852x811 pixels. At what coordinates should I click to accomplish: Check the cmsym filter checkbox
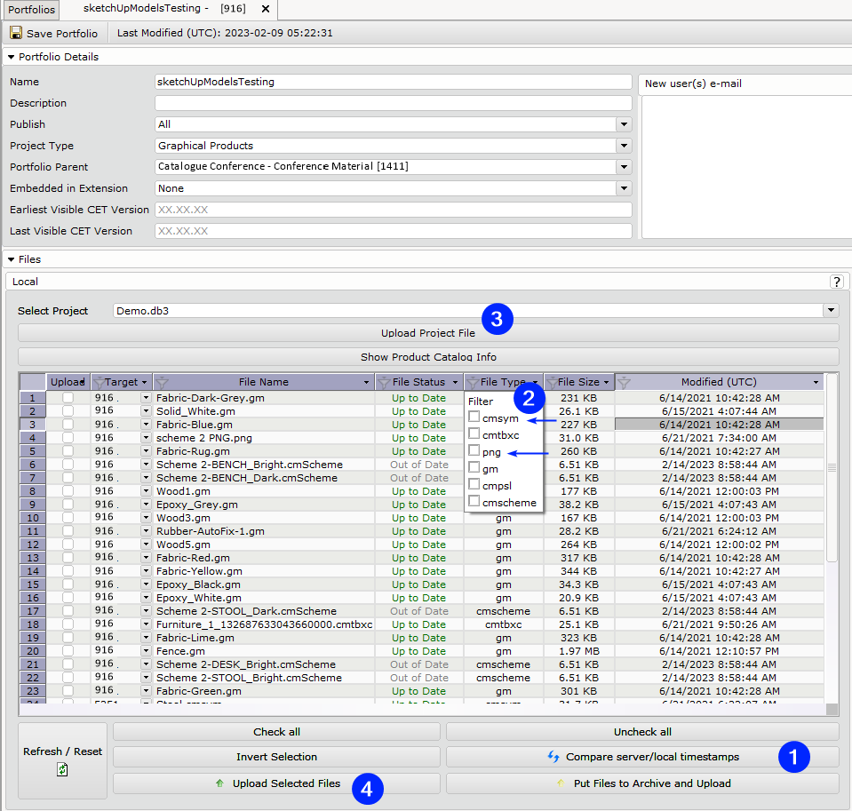(x=474, y=417)
